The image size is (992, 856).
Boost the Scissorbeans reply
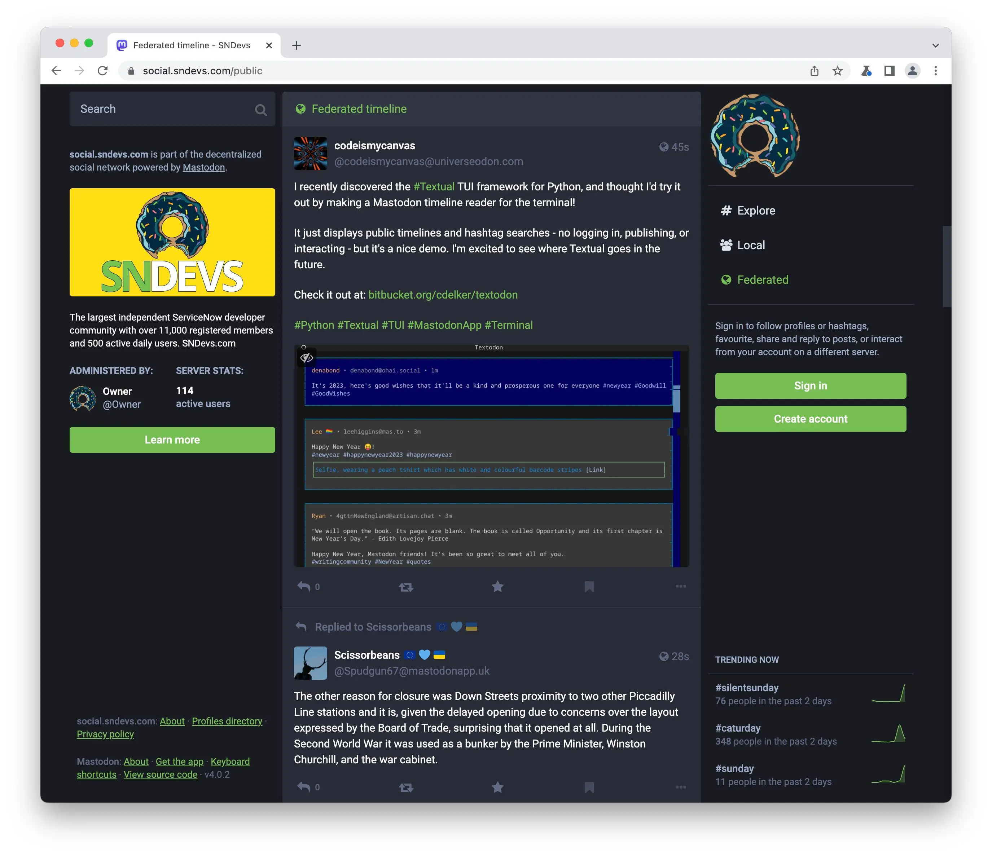405,787
